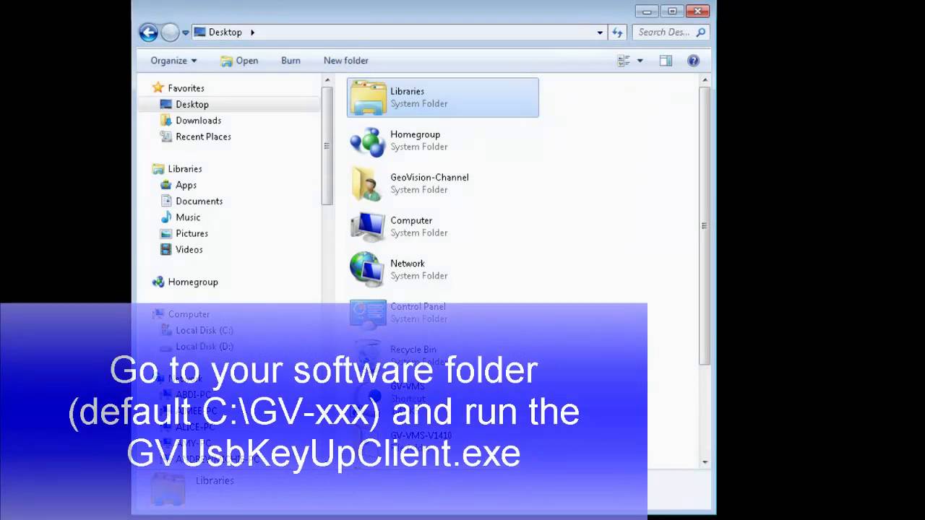Close the Explorer window
The height and width of the screenshot is (520, 925).
(x=697, y=11)
